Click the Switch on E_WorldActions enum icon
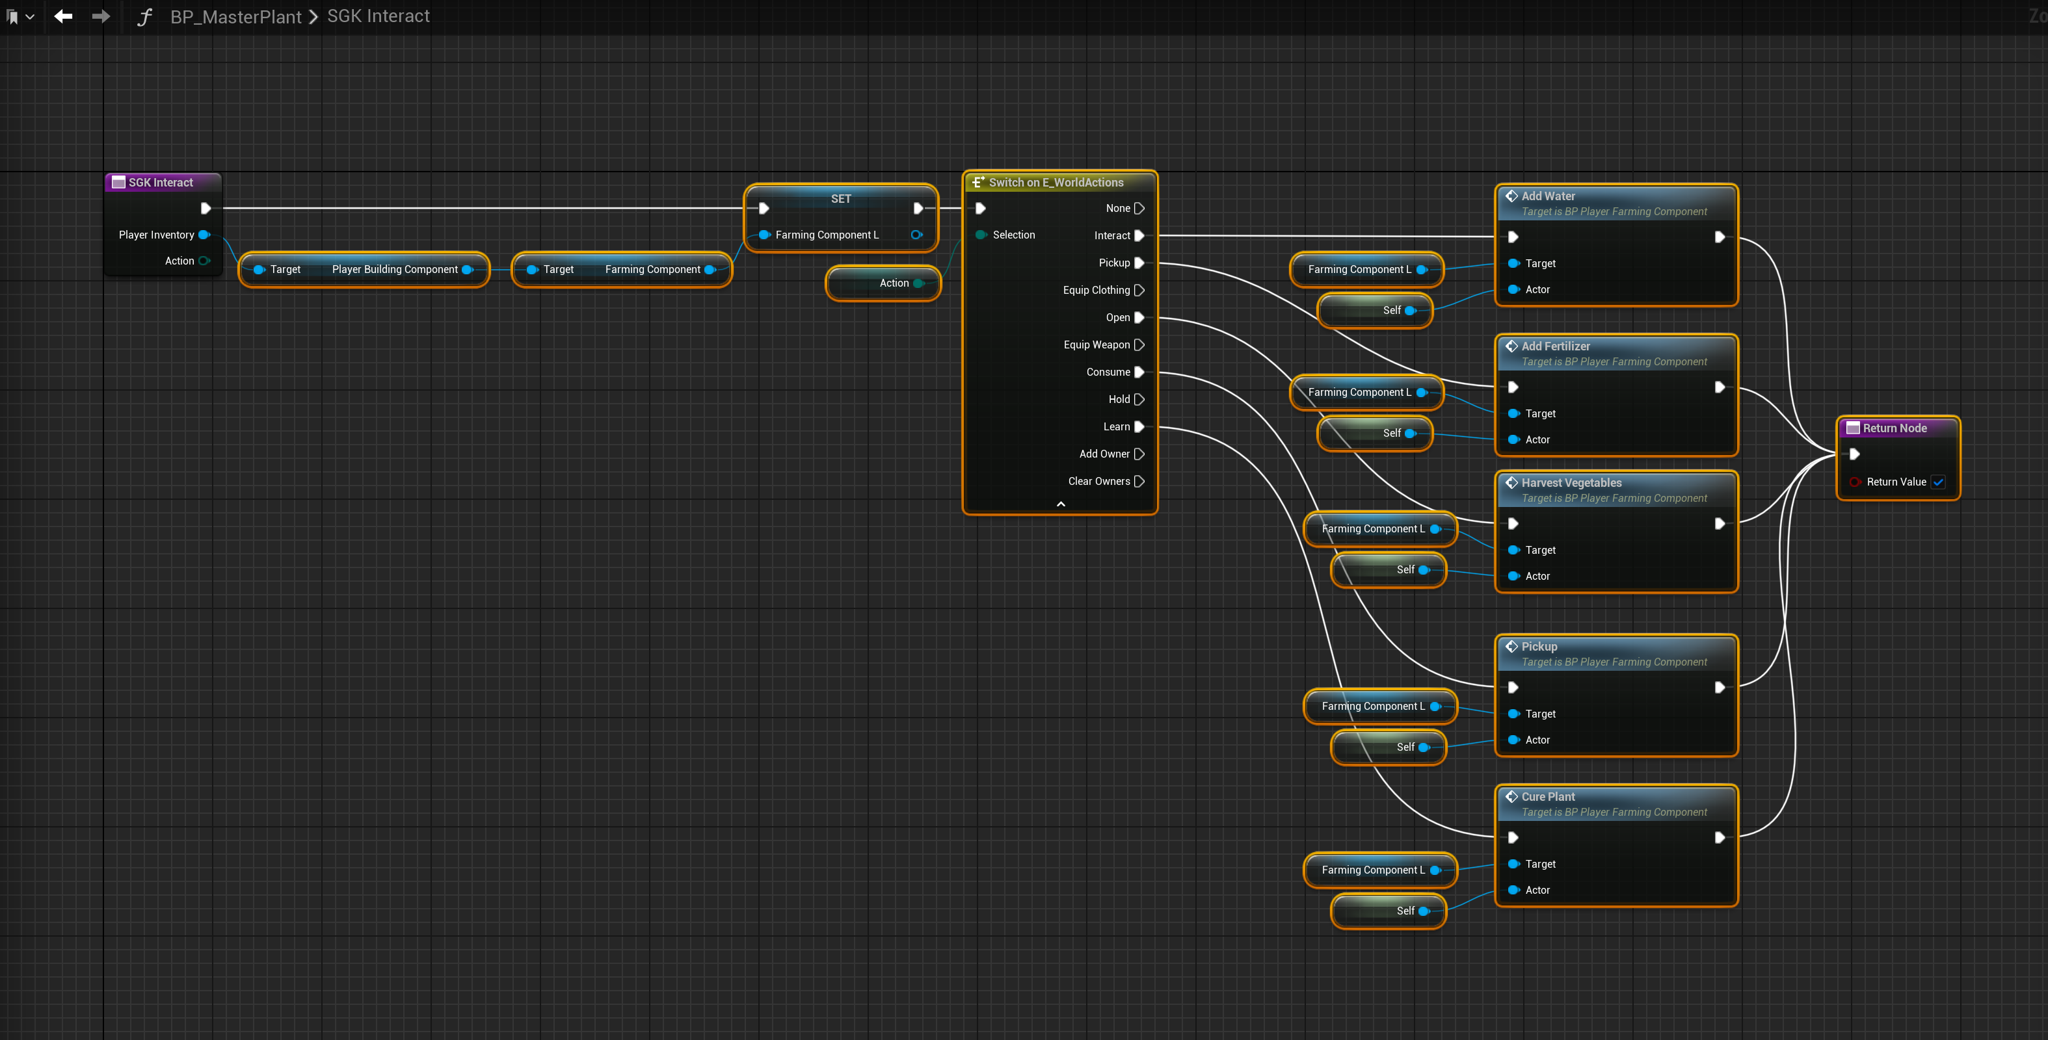2048x1040 pixels. tap(978, 182)
